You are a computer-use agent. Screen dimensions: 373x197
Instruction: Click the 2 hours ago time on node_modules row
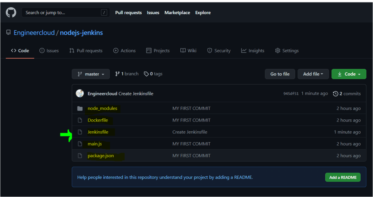click(349, 108)
